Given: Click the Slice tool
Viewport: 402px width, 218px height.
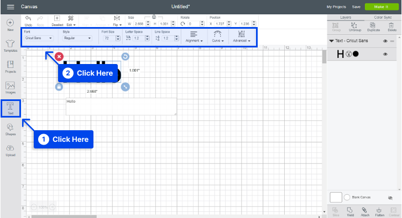Looking at the screenshot, I should (336, 212).
